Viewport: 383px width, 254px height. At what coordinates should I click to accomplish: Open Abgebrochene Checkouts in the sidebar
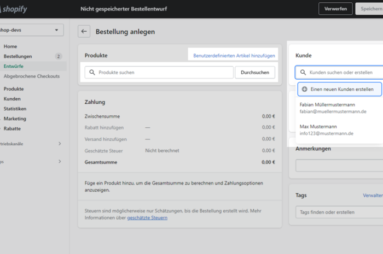[x=32, y=76]
